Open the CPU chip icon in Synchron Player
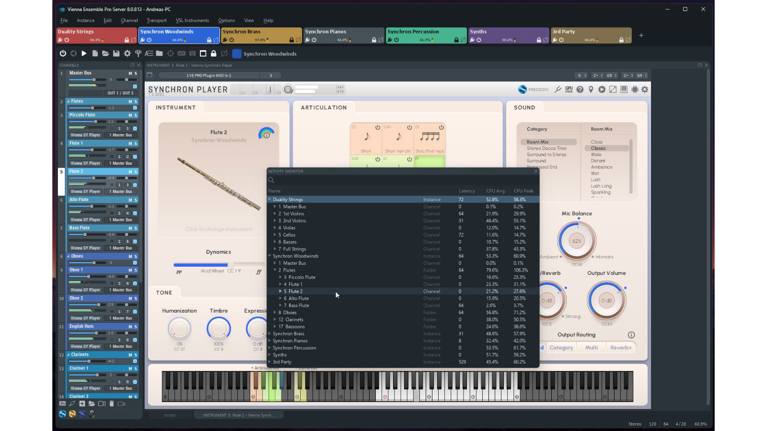This screenshot has width=767, height=431. pos(635,90)
